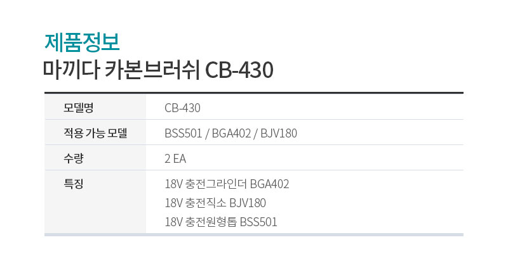The height and width of the screenshot is (280, 508).
Task: Click BJV180 in compatible models row
Action: click(279, 133)
